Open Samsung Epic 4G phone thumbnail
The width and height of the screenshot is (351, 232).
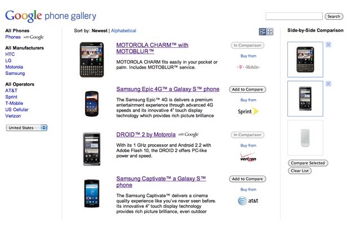[92, 102]
